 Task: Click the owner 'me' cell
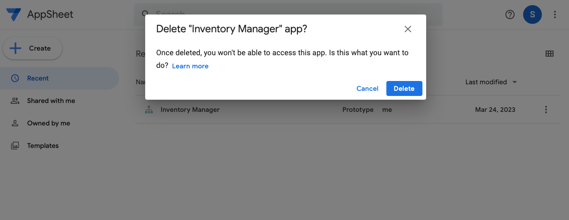(x=387, y=110)
